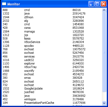The image size is (108, 107).
Task: Select the lsass process name
Action: (27, 38)
